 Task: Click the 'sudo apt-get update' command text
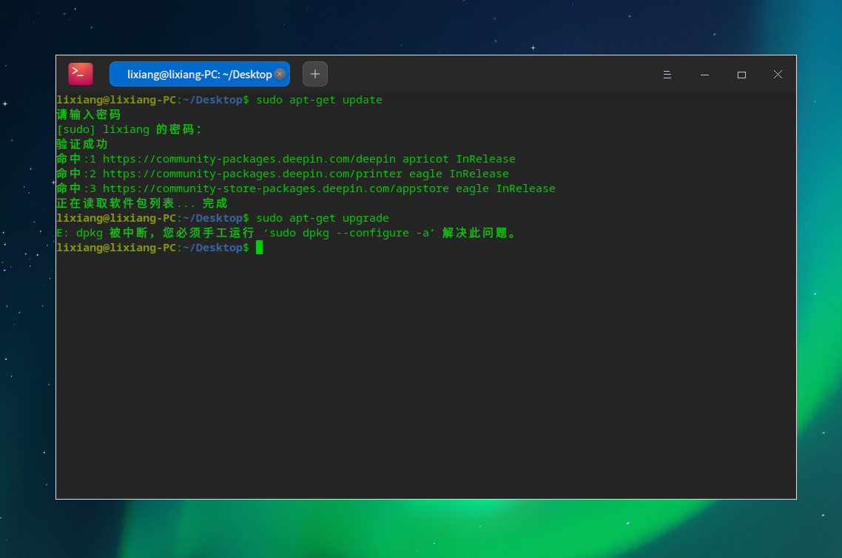pos(319,100)
